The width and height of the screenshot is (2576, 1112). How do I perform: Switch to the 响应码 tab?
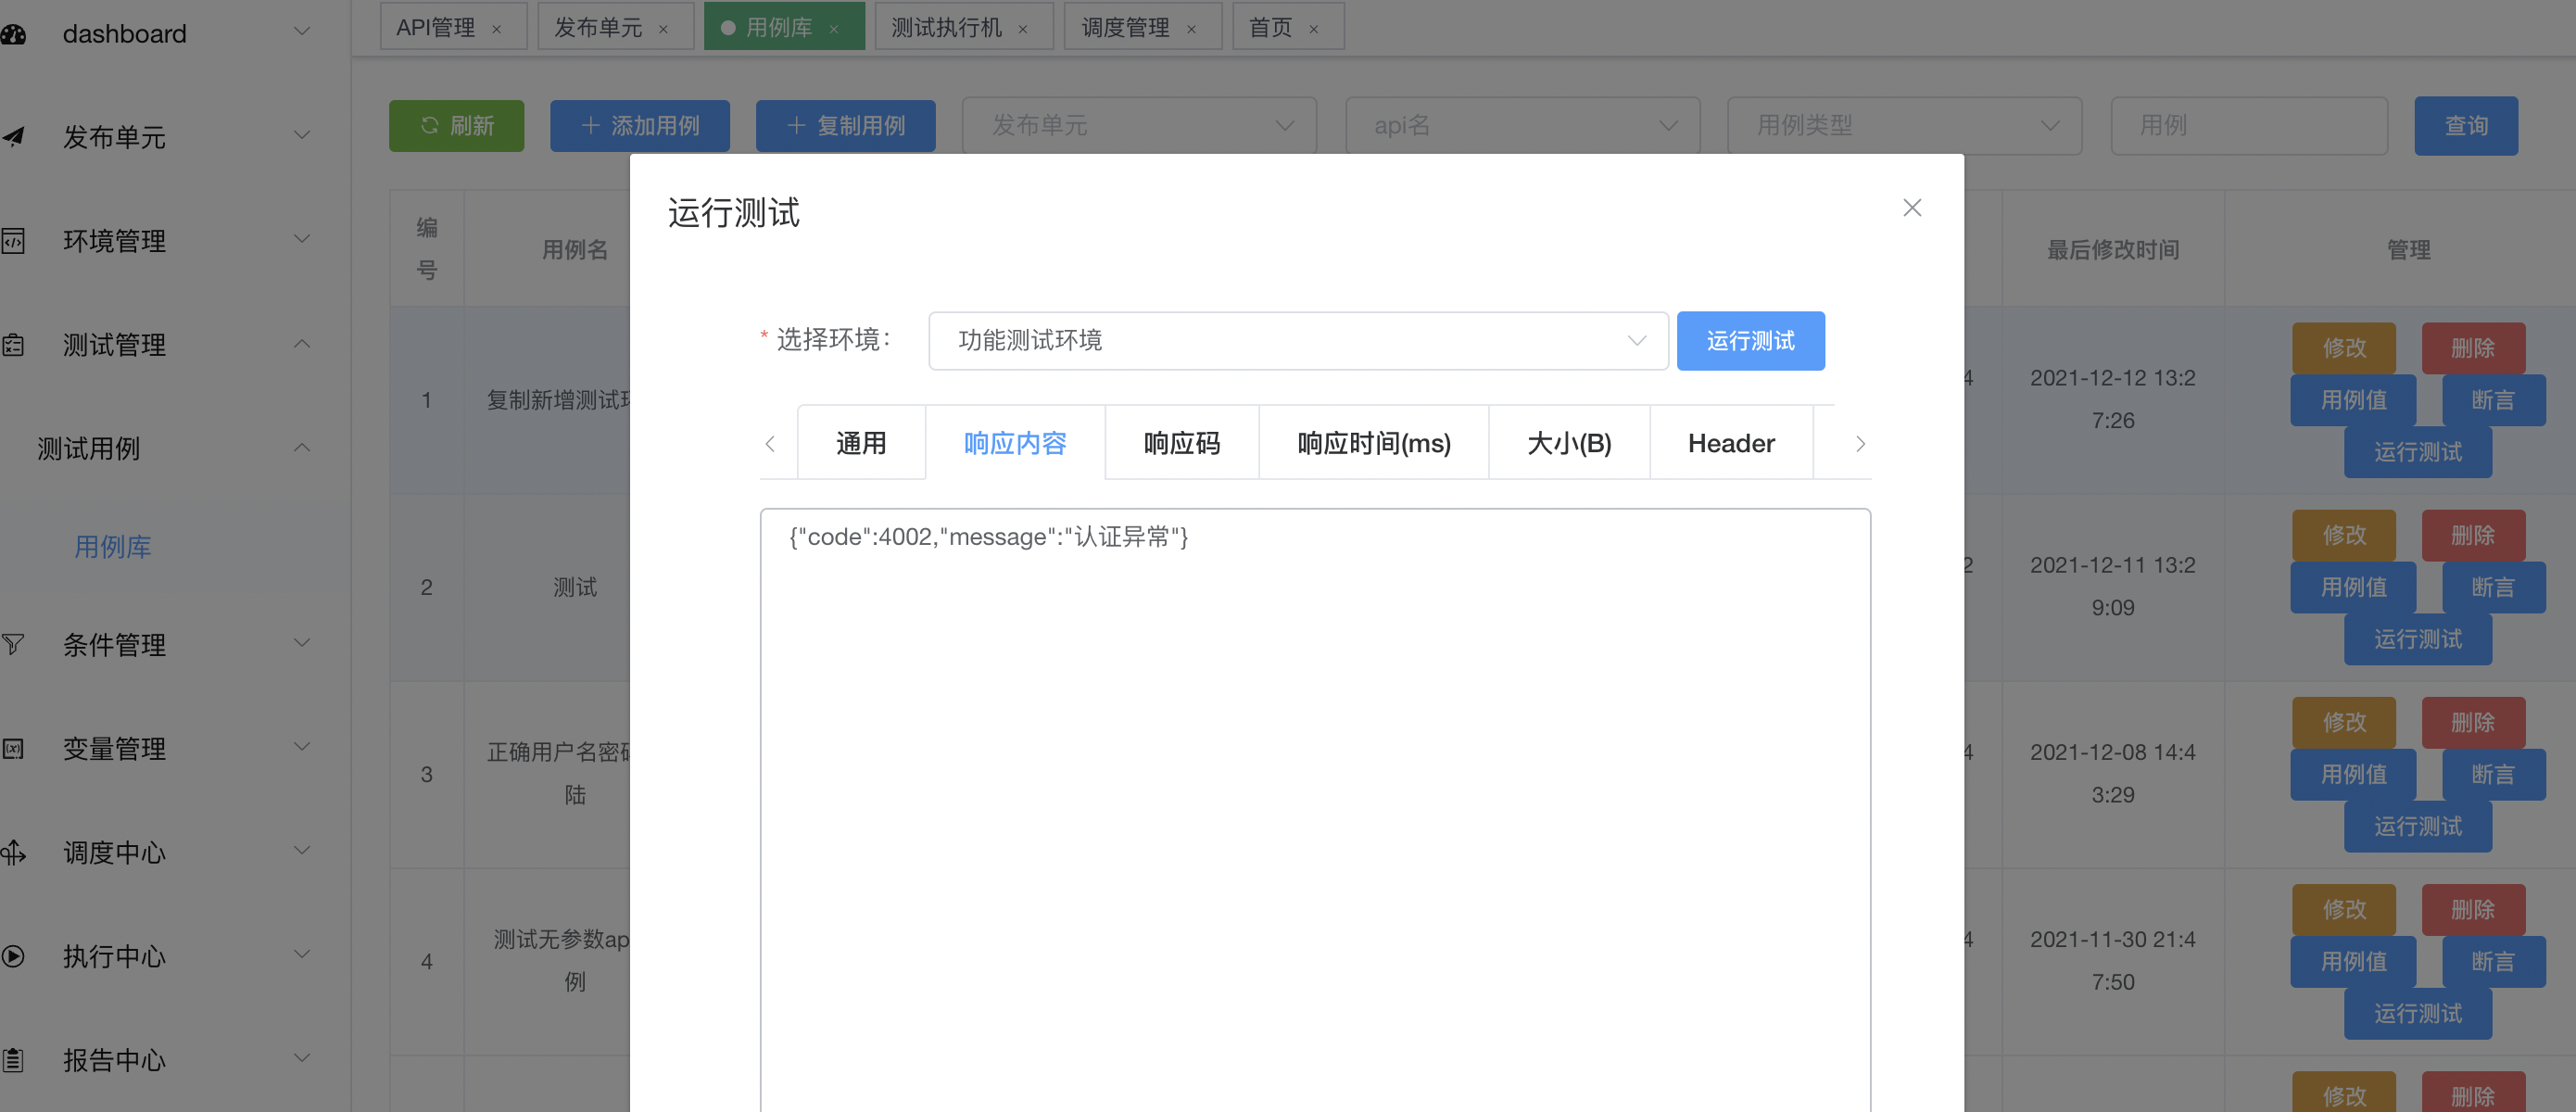click(1182, 443)
